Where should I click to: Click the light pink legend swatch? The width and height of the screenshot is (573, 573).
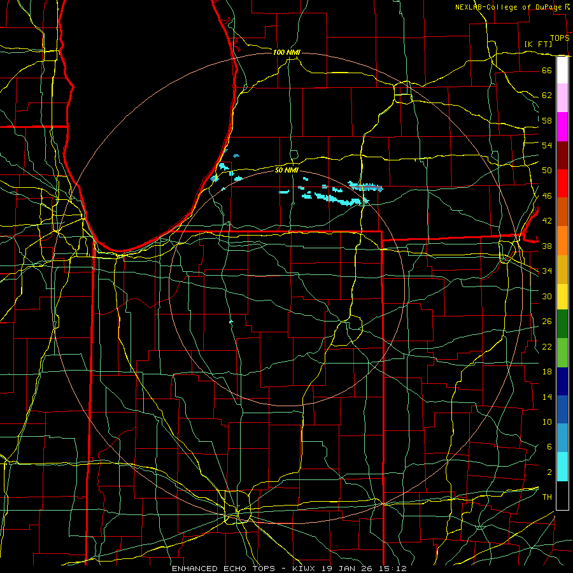coord(562,98)
